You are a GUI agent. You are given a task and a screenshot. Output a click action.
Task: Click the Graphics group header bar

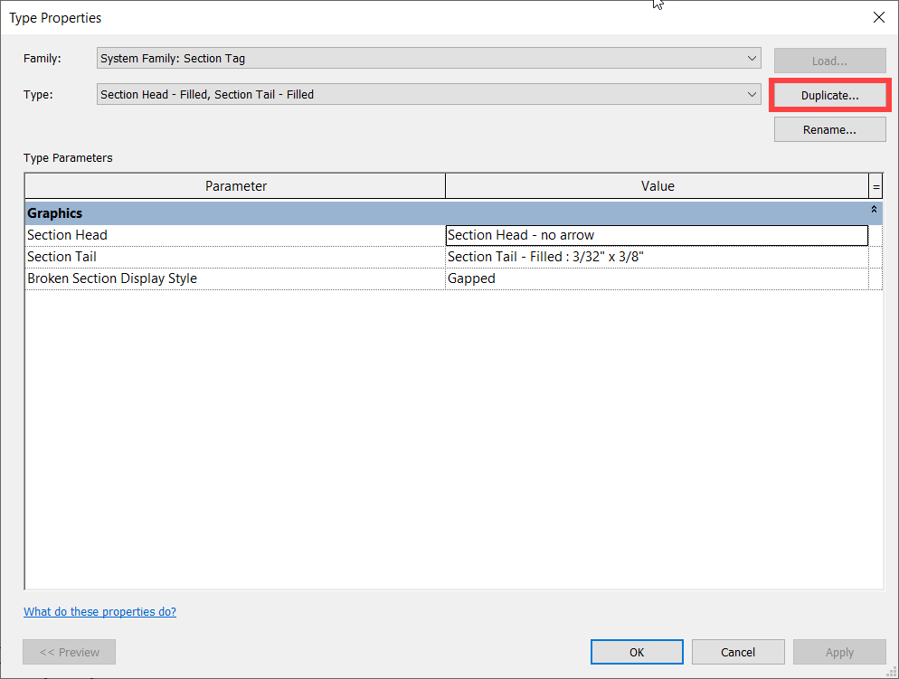click(x=362, y=212)
